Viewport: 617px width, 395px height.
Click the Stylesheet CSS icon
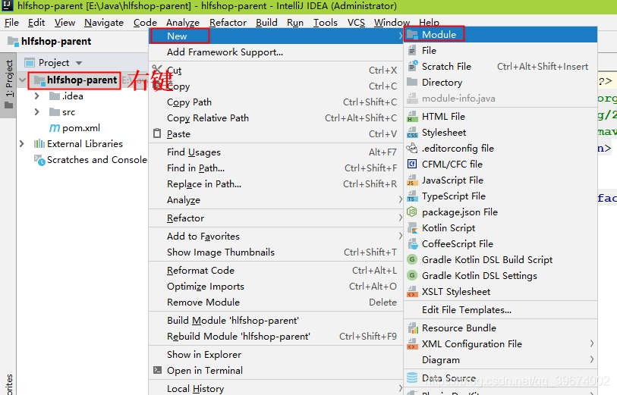[x=412, y=133]
